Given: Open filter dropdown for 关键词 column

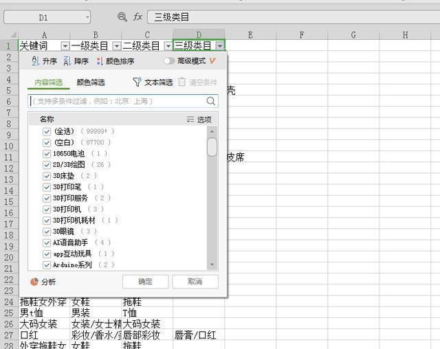Looking at the screenshot, I should pos(65,46).
